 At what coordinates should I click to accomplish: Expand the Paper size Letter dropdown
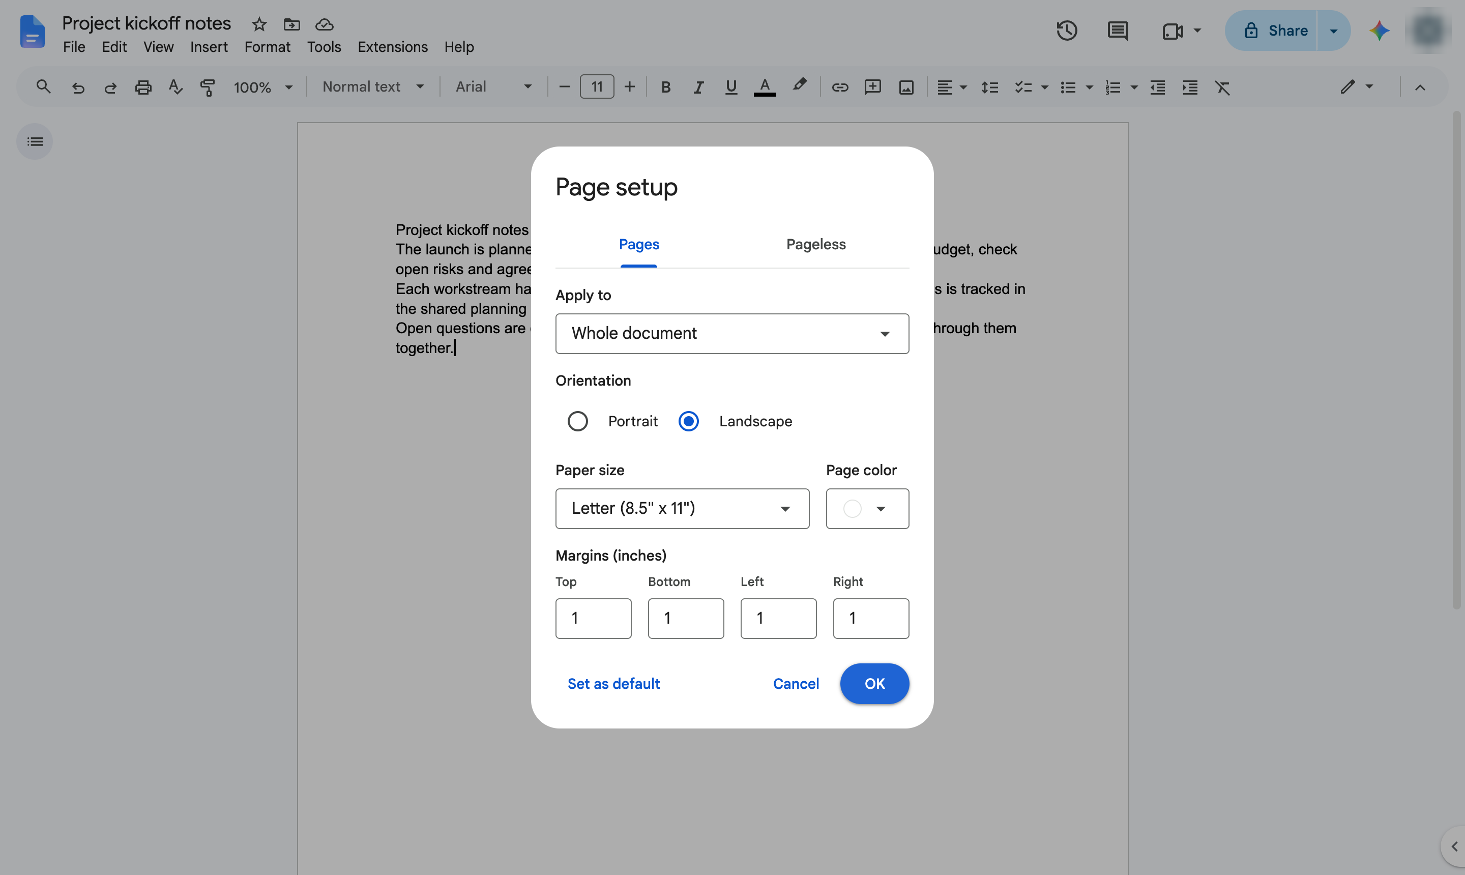682,508
